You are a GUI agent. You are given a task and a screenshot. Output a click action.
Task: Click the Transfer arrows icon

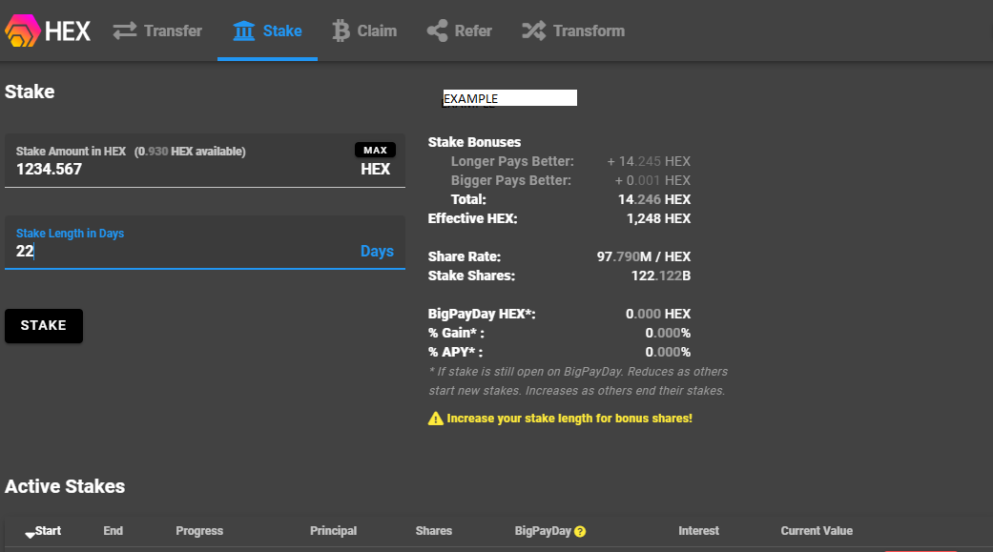[x=125, y=31]
